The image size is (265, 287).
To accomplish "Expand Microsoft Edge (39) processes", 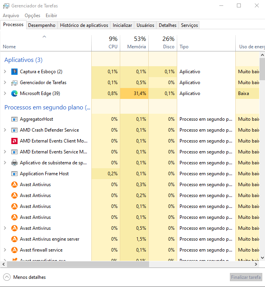I will pos(5,93).
